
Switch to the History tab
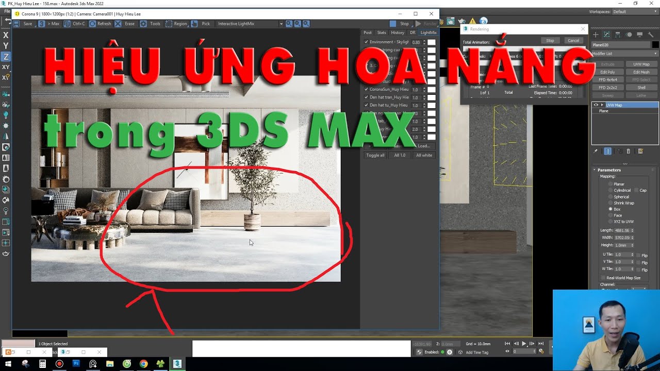398,32
